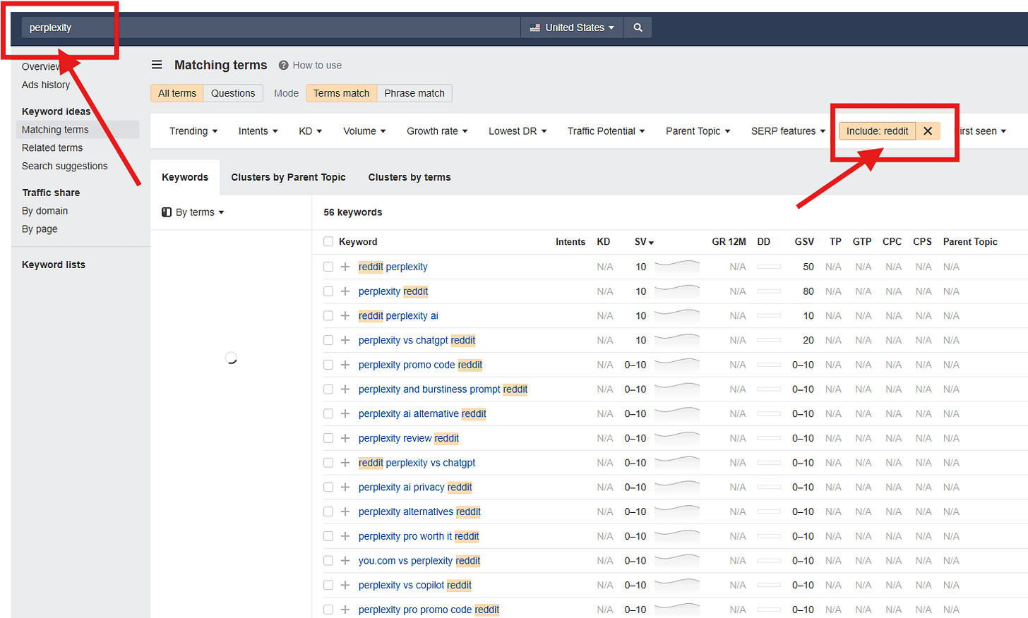This screenshot has width=1028, height=618.
Task: Expand the Growth rate filter dropdown
Action: point(437,131)
